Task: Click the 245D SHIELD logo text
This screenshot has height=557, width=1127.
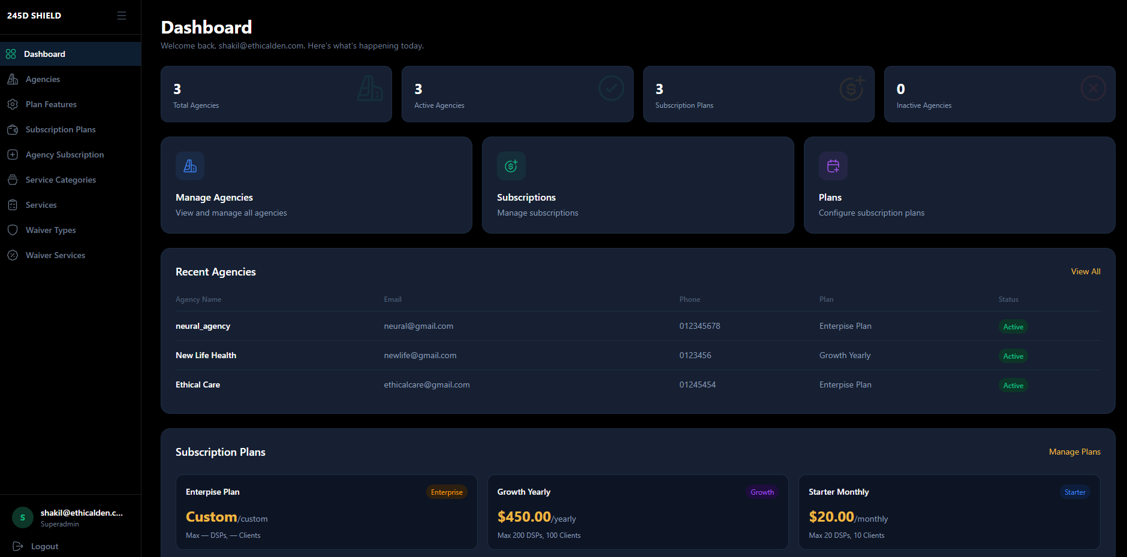Action: tap(34, 16)
